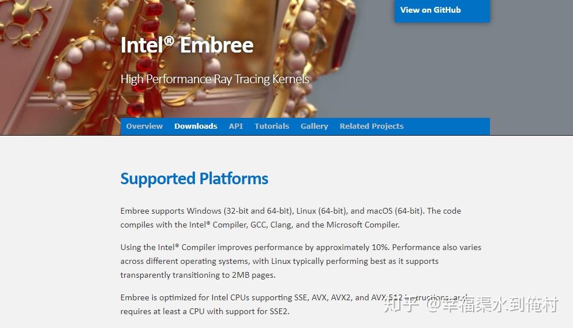
Task: Select the Downloads tab
Action: [x=196, y=126]
